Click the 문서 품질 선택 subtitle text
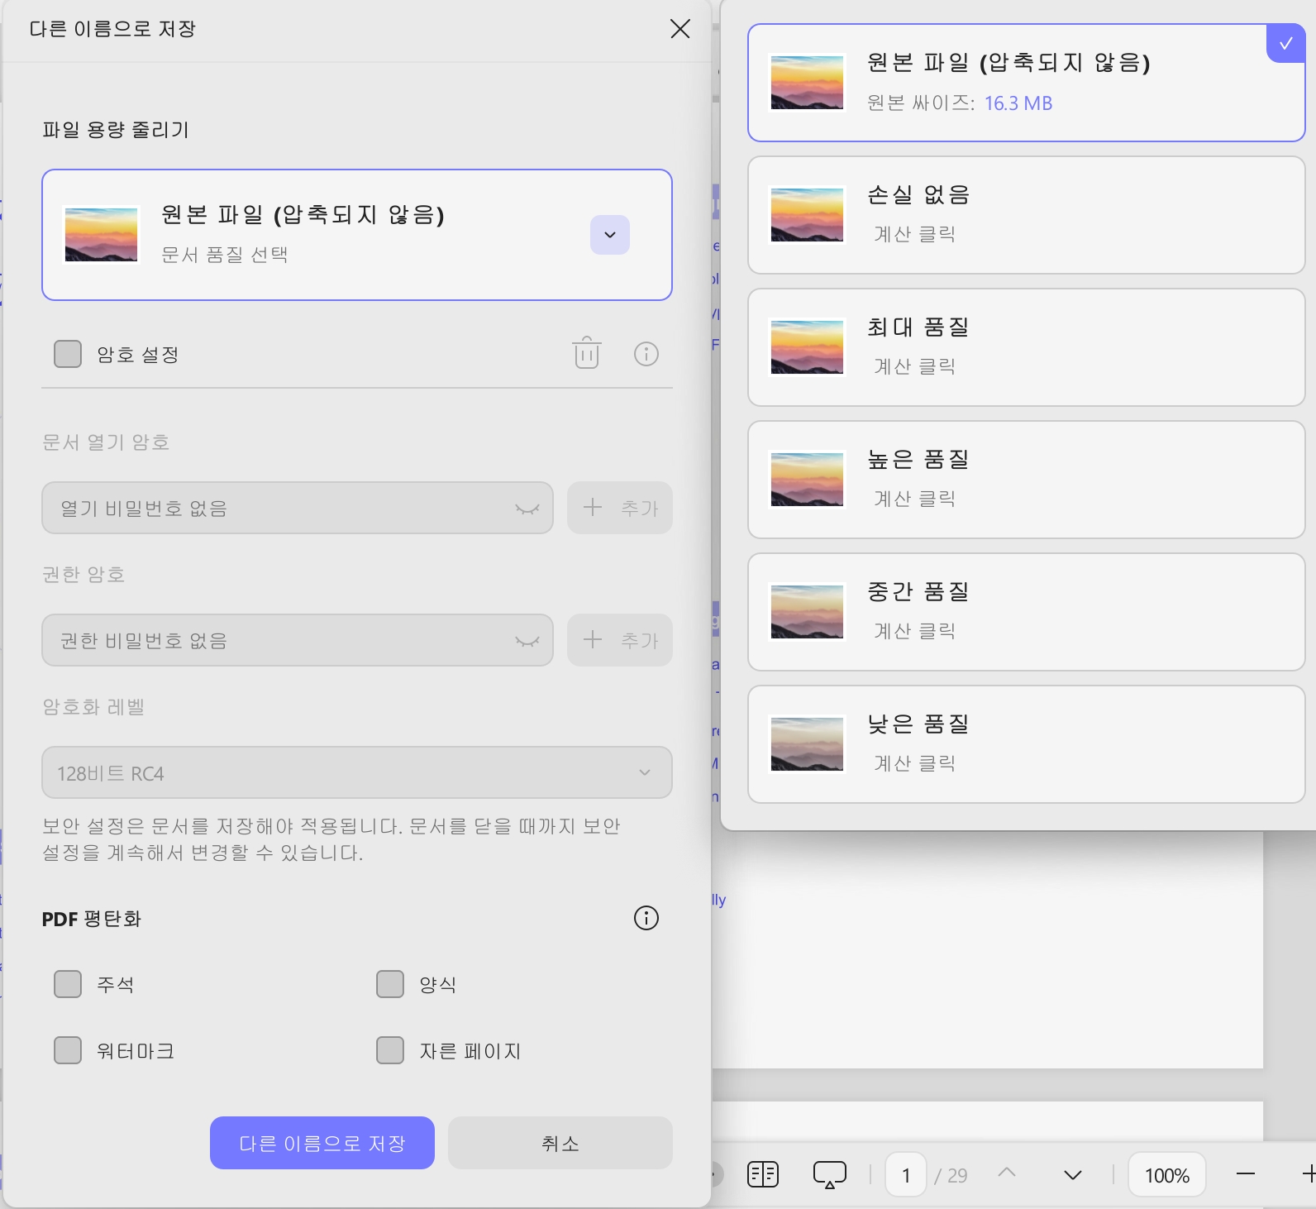 coord(225,255)
